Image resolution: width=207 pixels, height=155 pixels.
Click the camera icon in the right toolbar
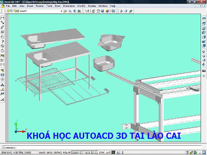tap(204, 71)
